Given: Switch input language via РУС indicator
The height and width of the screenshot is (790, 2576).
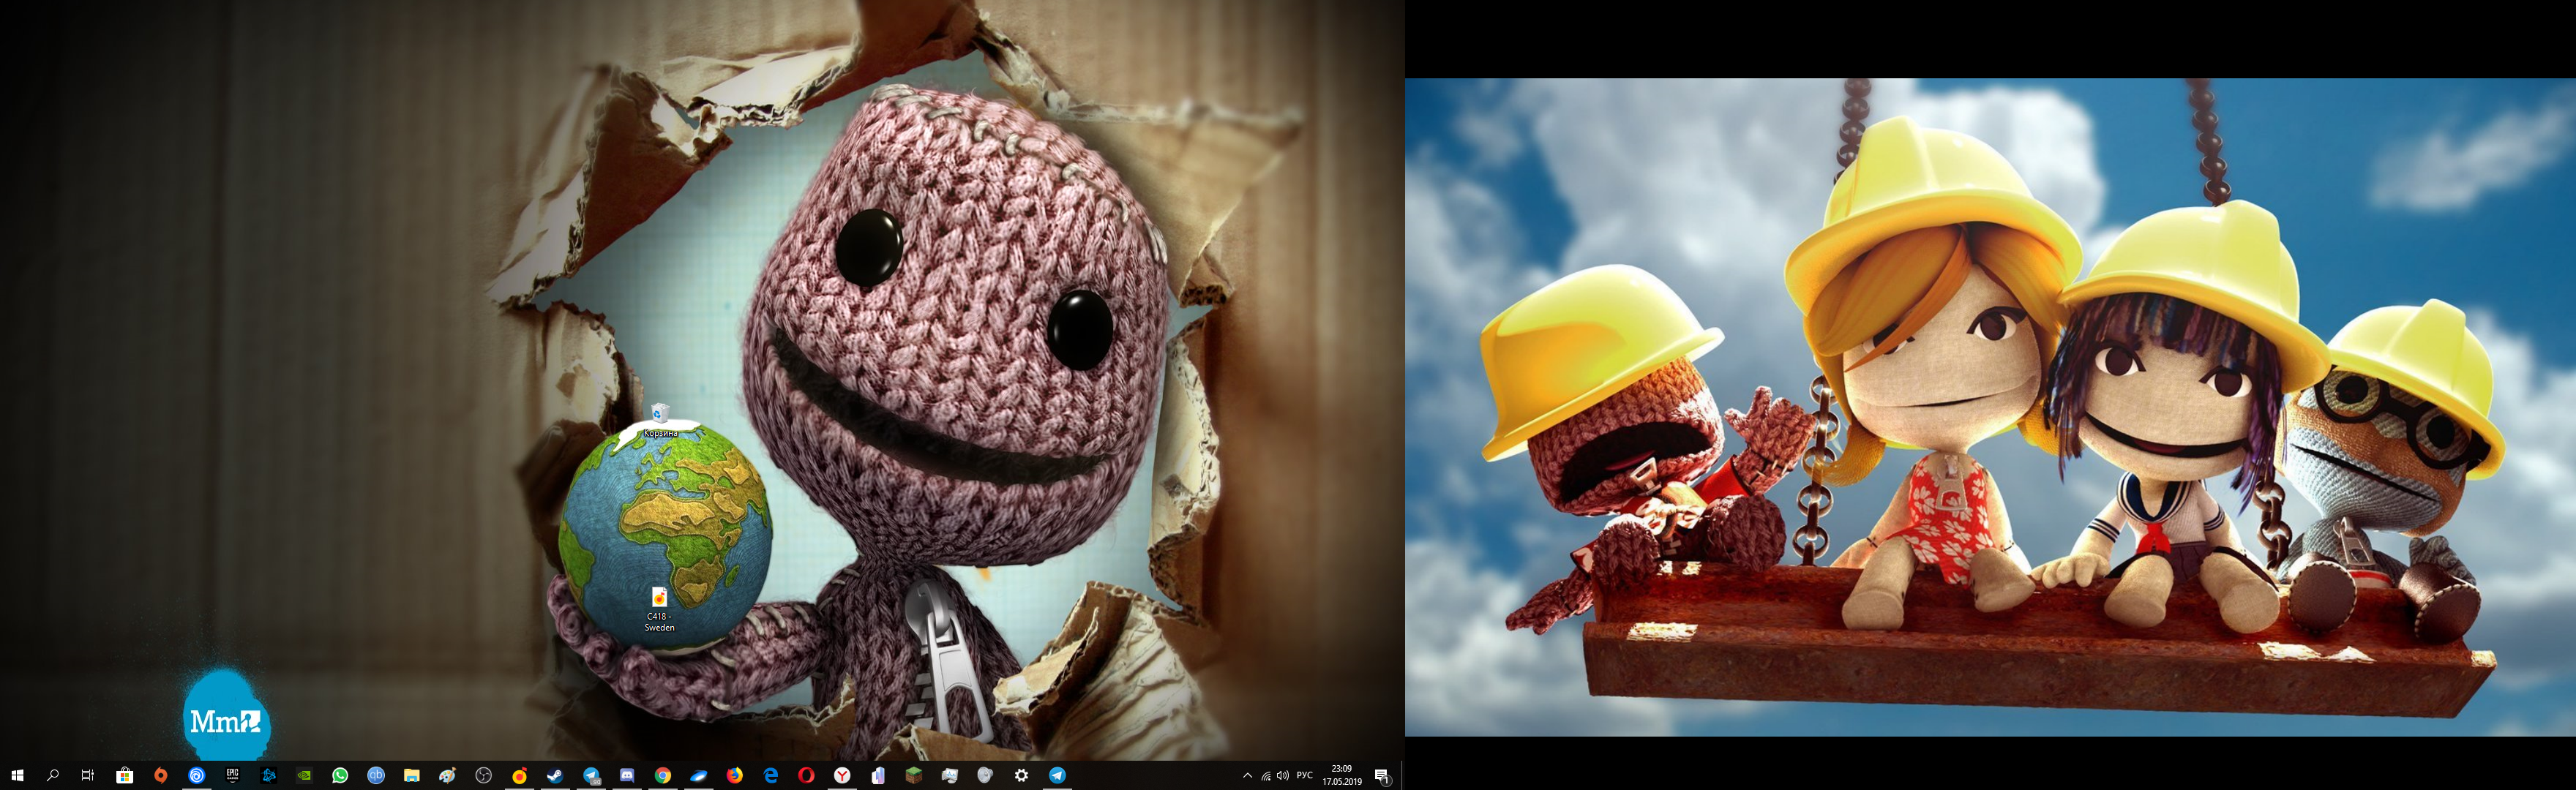Looking at the screenshot, I should [1305, 775].
